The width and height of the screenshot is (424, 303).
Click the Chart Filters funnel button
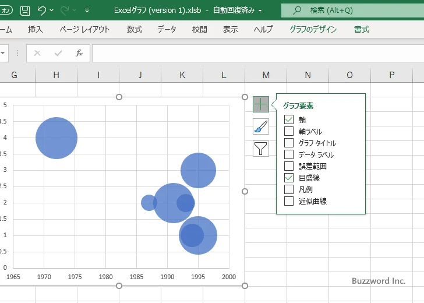[261, 149]
